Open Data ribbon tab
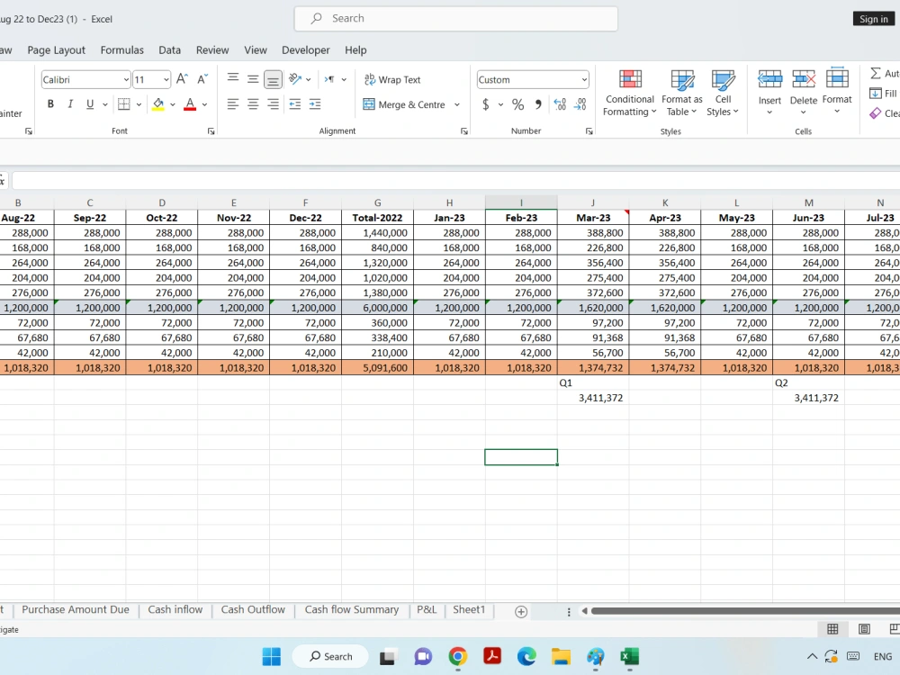This screenshot has height=675, width=900. point(170,49)
